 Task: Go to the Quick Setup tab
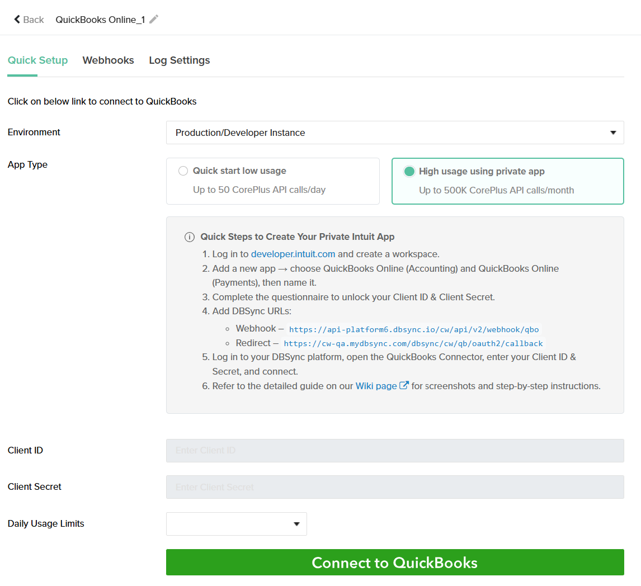[x=37, y=60]
